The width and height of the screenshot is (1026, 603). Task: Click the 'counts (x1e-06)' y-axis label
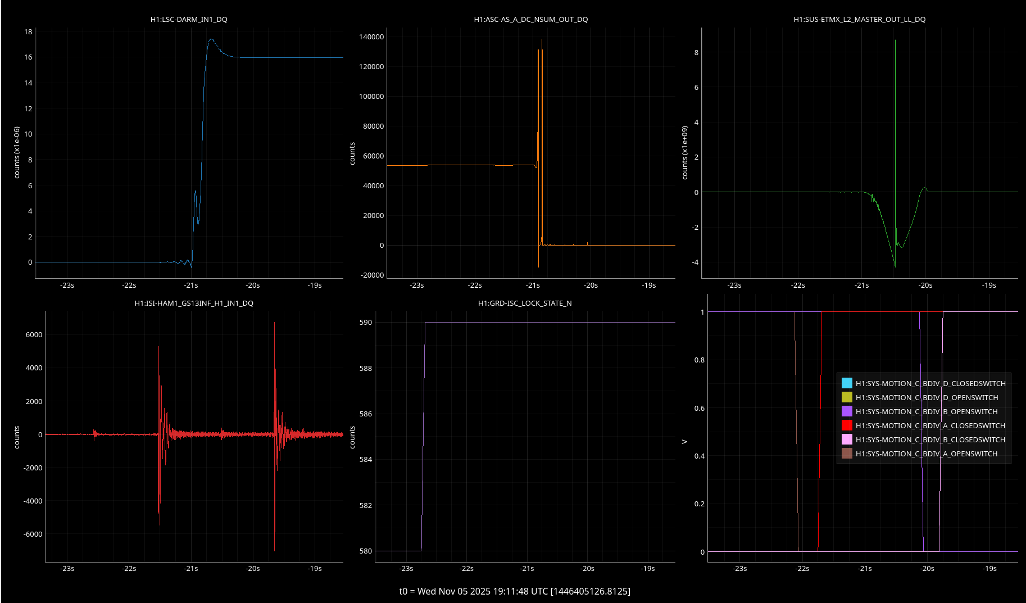point(17,152)
